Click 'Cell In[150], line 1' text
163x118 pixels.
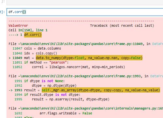pyautogui.click(x=28, y=30)
